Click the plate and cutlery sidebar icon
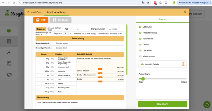 (9, 75)
